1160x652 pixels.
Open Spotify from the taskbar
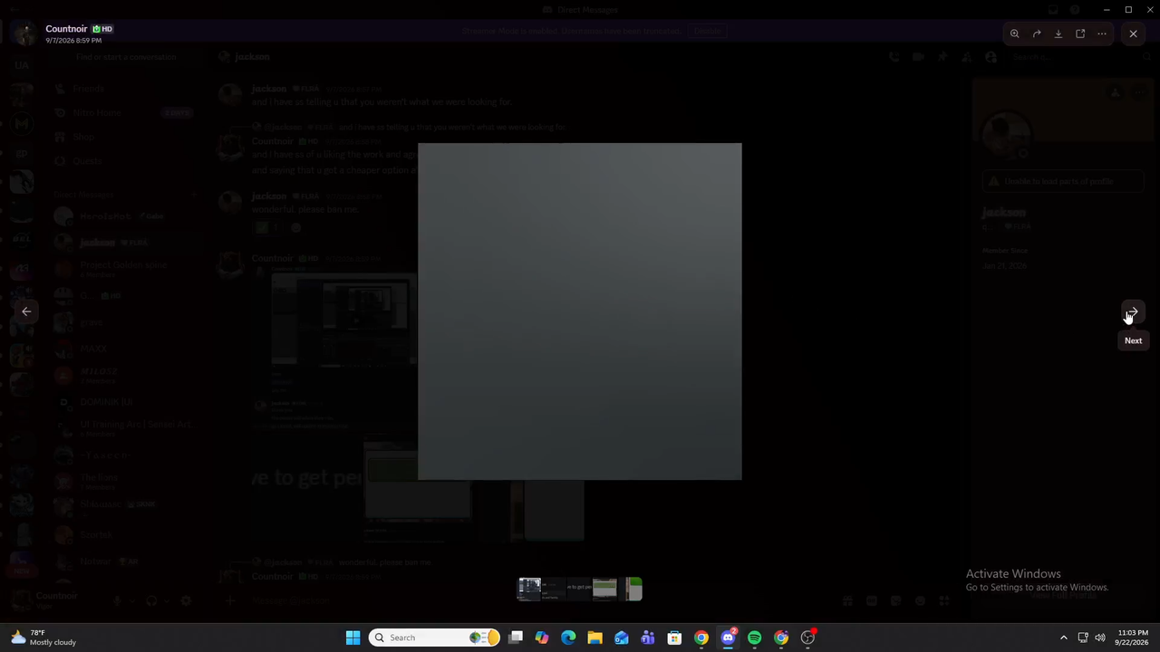pyautogui.click(x=754, y=638)
